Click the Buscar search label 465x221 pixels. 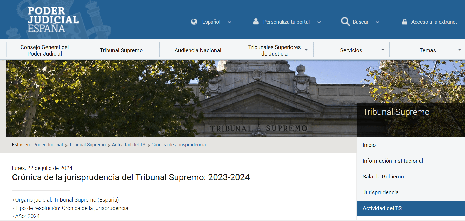pos(360,22)
